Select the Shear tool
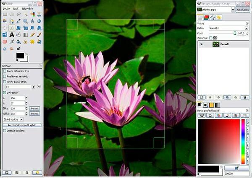Image resolution: width=252 pixels, height=178 pixels. pyautogui.click(x=32, y=28)
